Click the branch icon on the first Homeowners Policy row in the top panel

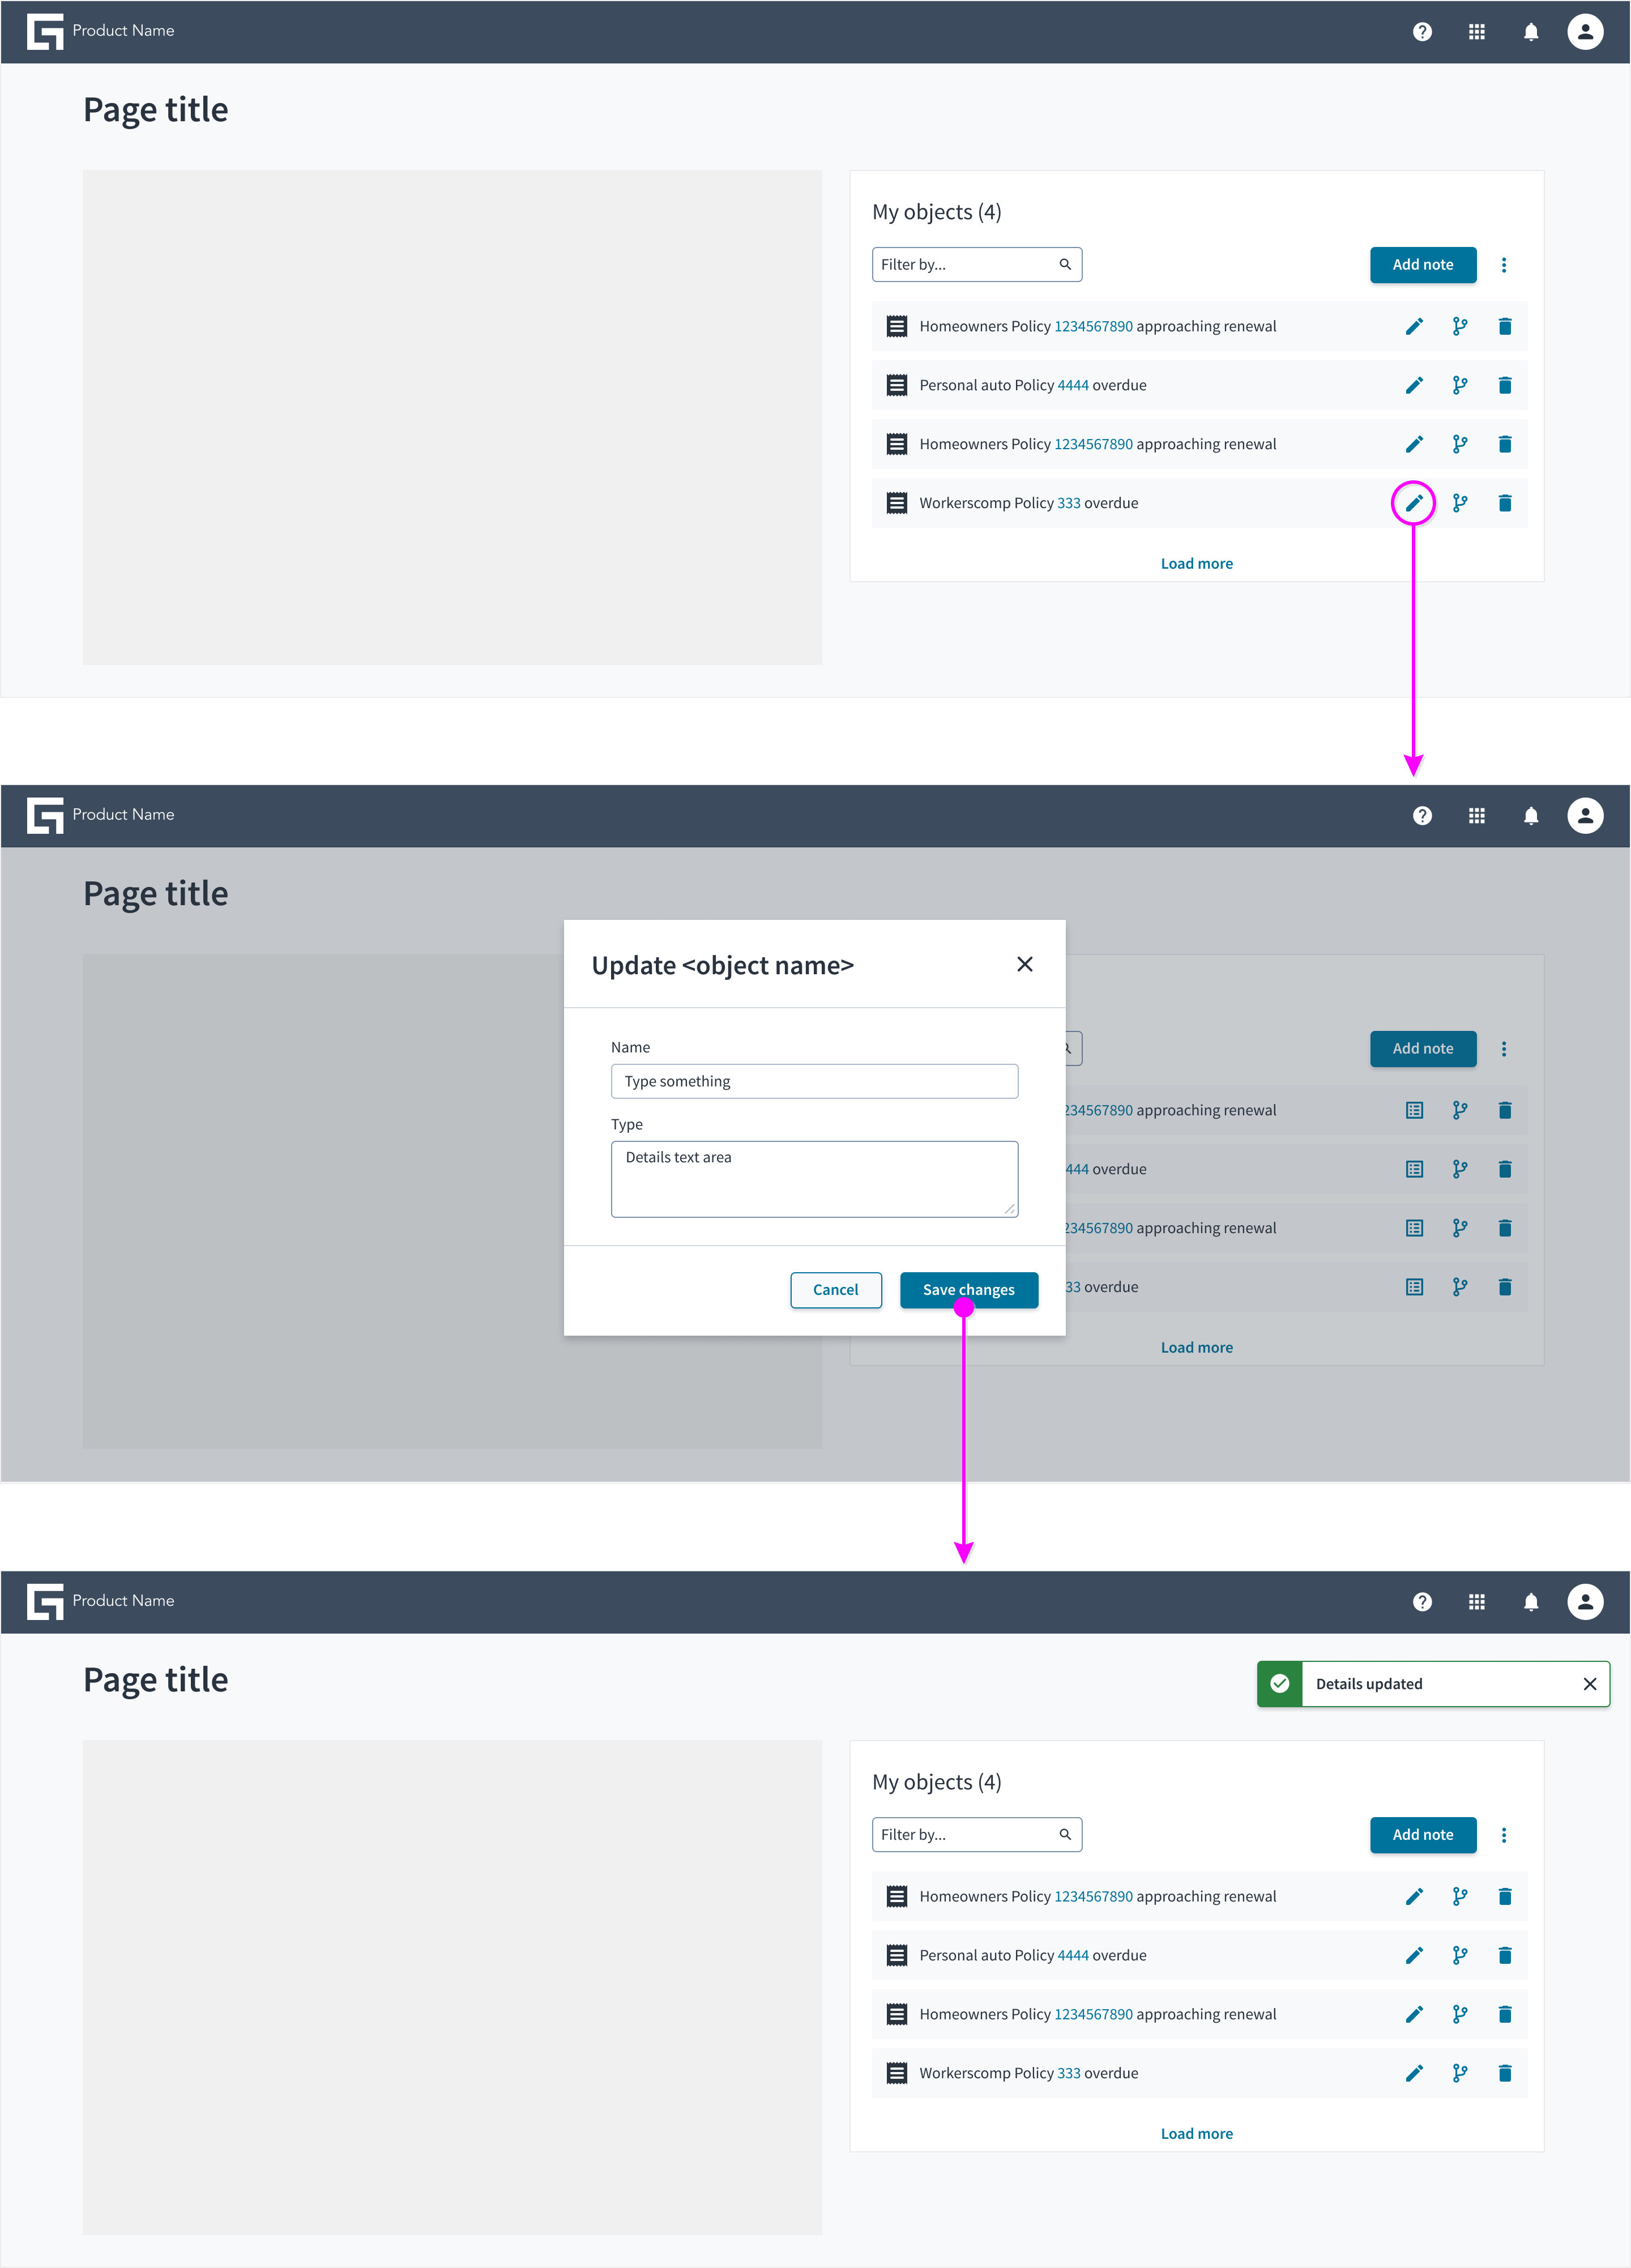pyautogui.click(x=1459, y=326)
